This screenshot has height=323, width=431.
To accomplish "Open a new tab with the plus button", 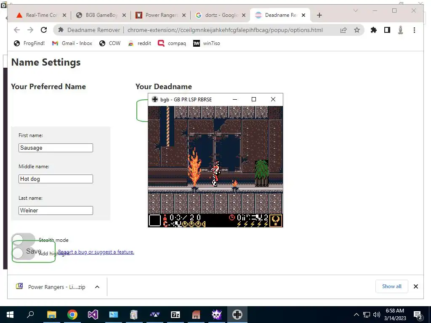I will (x=319, y=15).
